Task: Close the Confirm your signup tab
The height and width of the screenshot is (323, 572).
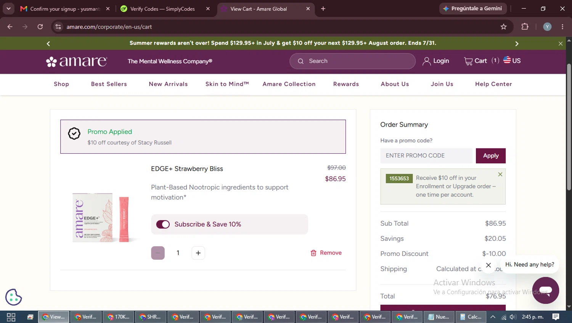Action: coord(108,9)
